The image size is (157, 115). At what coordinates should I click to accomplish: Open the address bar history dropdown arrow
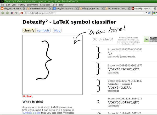146,13
